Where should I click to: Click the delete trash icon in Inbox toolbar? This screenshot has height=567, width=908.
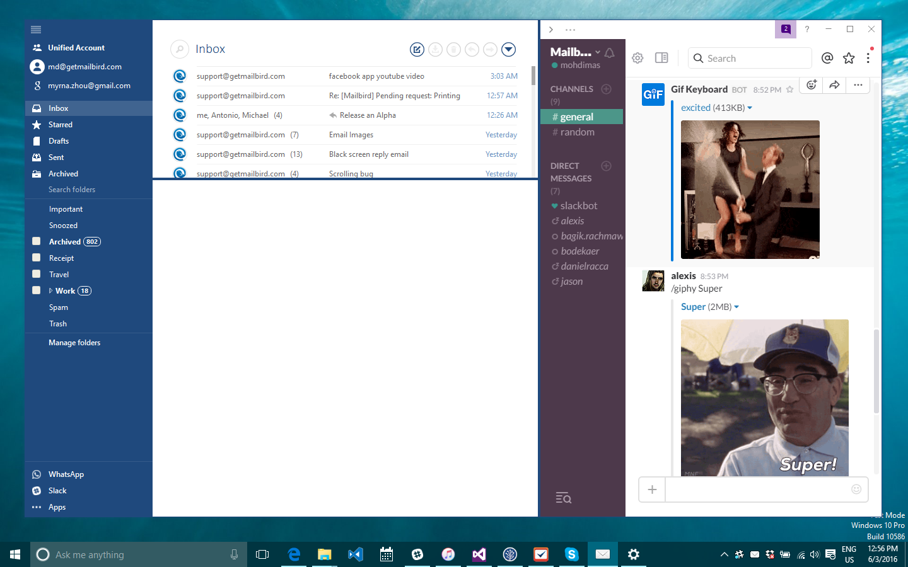click(453, 49)
